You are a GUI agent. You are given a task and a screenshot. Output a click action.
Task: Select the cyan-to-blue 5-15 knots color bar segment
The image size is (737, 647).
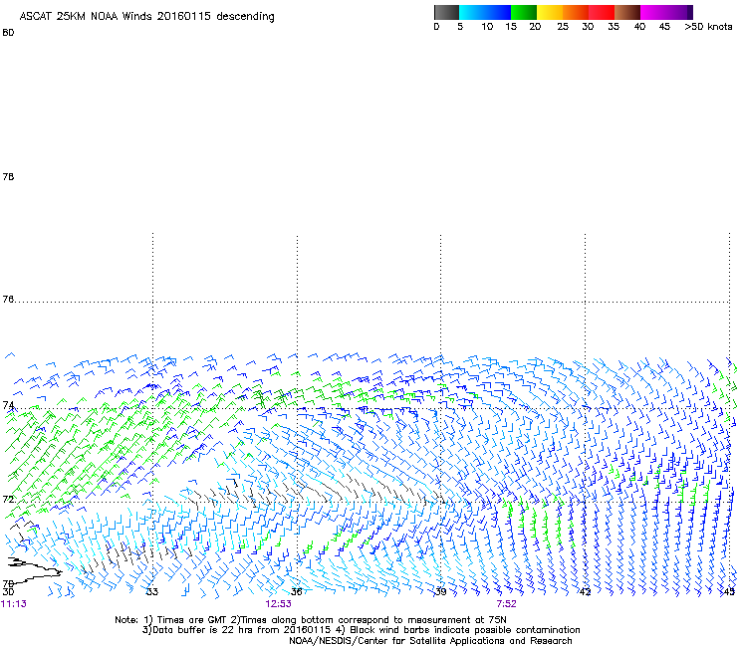pyautogui.click(x=485, y=12)
